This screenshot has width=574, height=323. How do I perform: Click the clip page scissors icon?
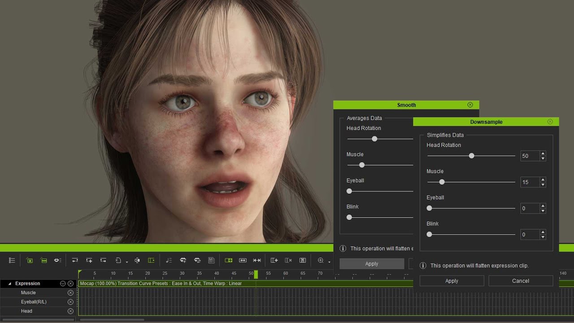pos(118,260)
